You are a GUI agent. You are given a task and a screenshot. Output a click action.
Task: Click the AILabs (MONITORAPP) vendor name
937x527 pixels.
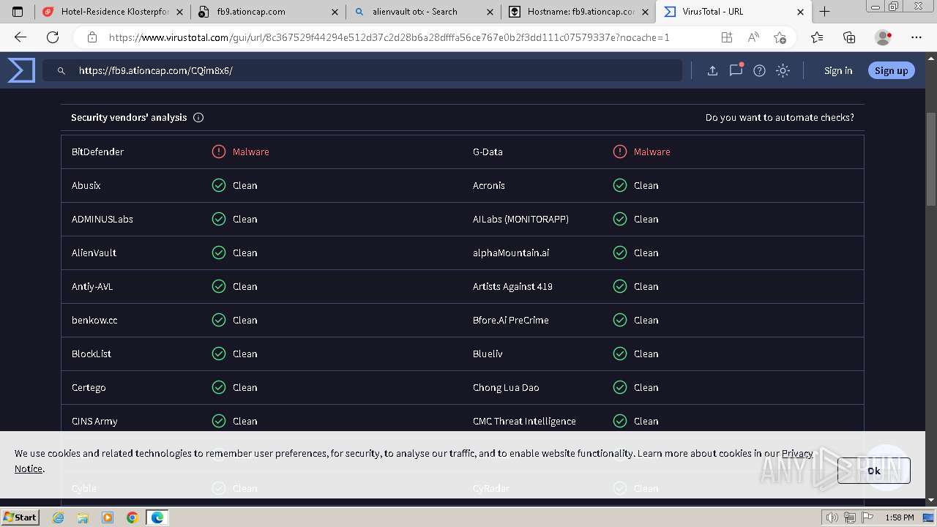click(x=520, y=219)
